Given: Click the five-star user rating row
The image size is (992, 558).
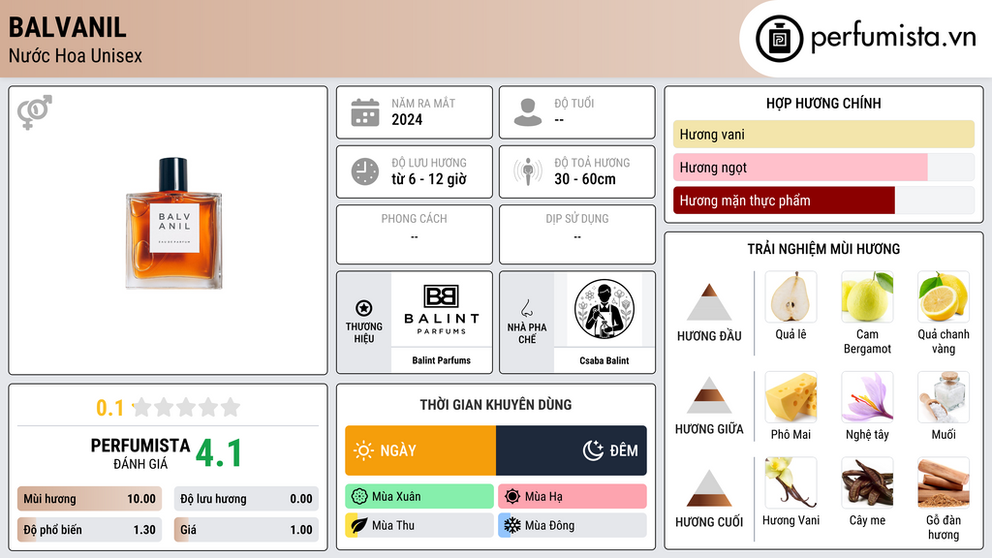Looking at the screenshot, I should (x=187, y=407).
